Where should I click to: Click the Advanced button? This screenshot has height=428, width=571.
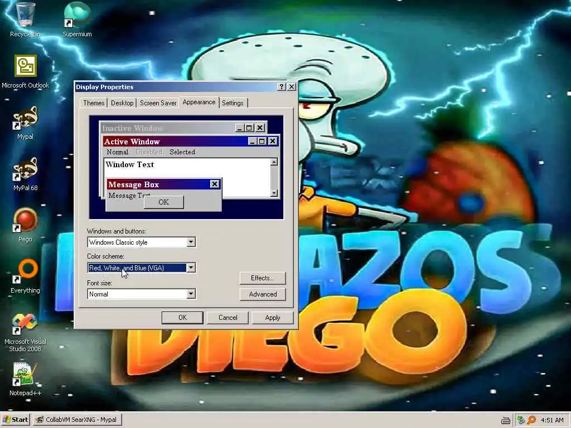pyautogui.click(x=263, y=294)
